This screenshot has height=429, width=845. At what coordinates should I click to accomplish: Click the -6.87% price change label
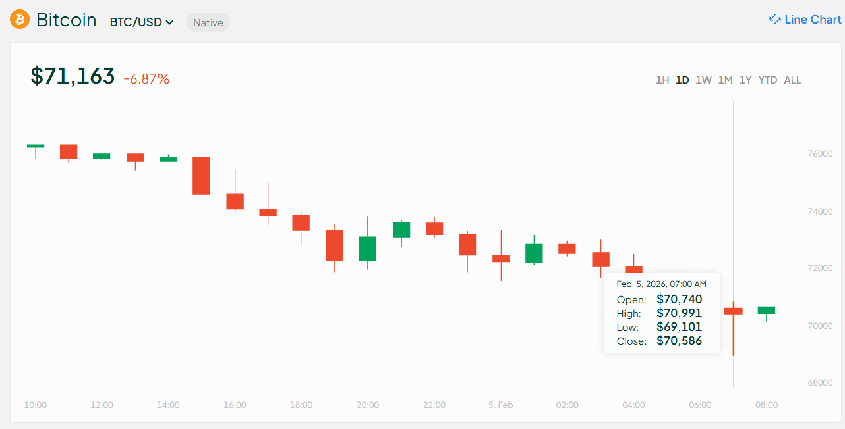pyautogui.click(x=146, y=79)
